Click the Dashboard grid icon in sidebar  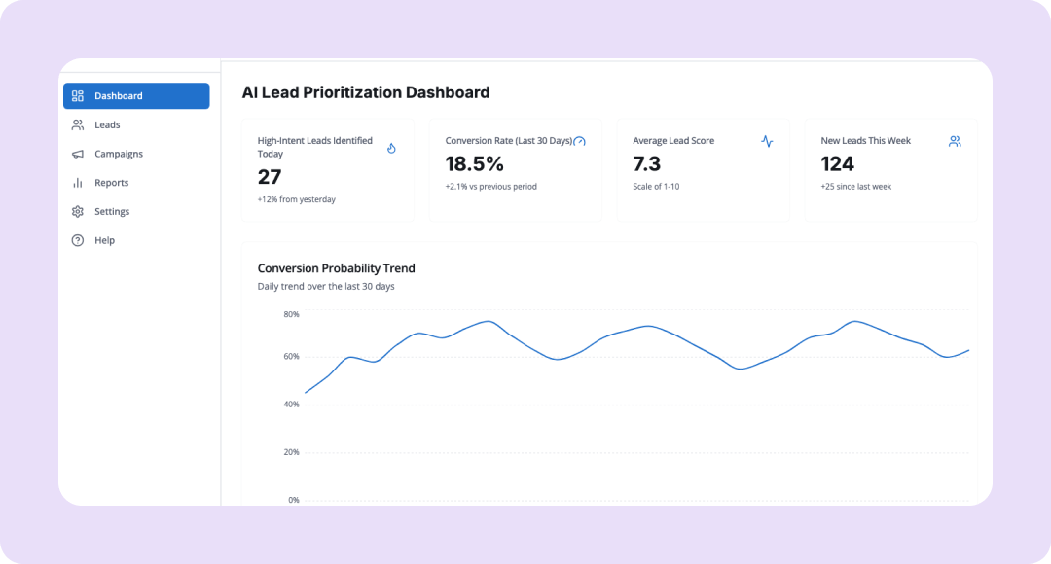pyautogui.click(x=78, y=96)
